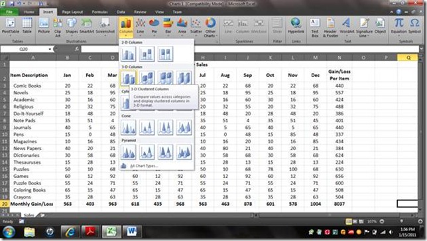Select 3-D 100% Stacked Column chart
The image size is (427, 241).
pyautogui.click(x=165, y=78)
